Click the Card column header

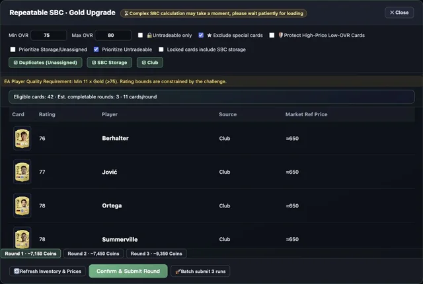pyautogui.click(x=18, y=114)
